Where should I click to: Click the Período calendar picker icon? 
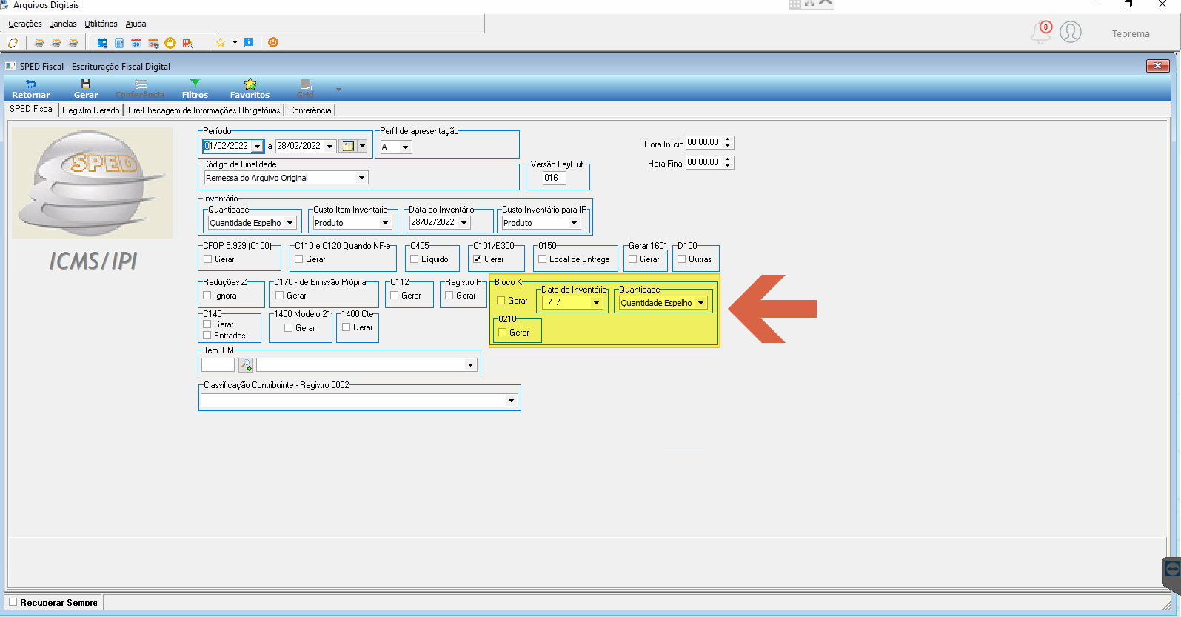(348, 146)
